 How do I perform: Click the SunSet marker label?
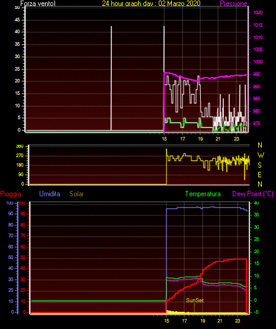tap(195, 301)
